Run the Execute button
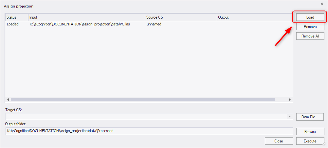 [310, 141]
